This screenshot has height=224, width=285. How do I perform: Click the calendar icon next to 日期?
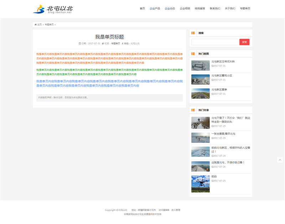click(x=79, y=44)
